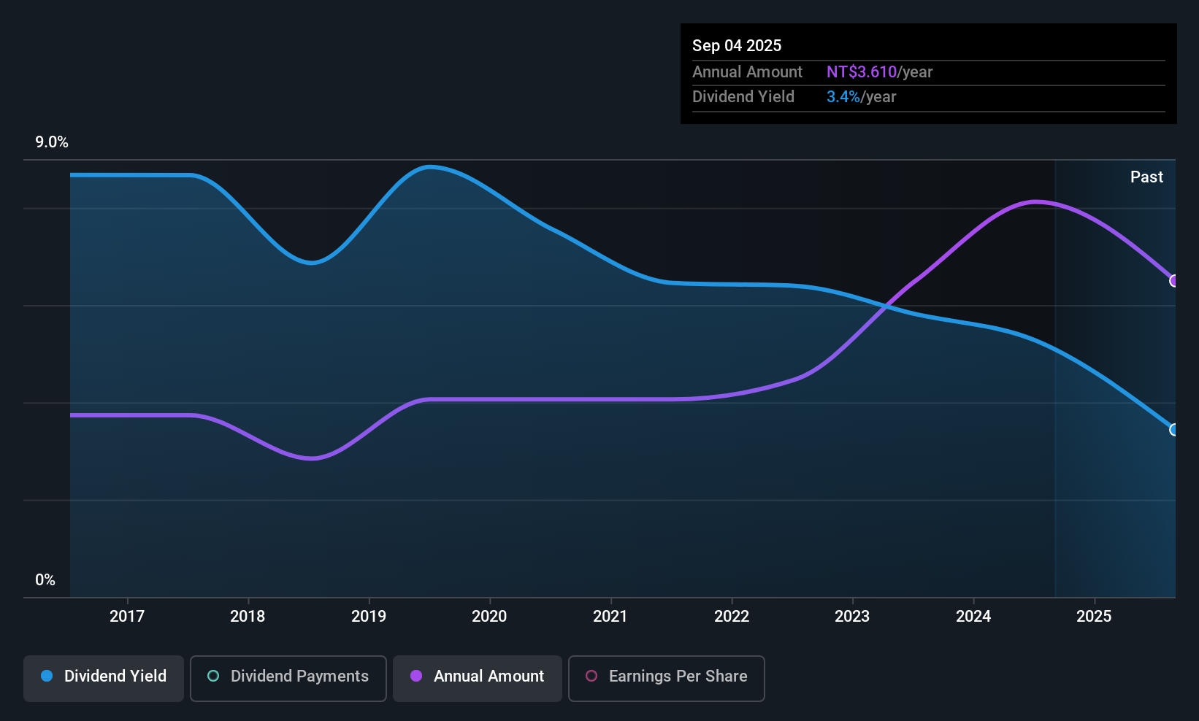Select the purple data point marker on the chart
Screen dimensions: 1199x721
point(1174,280)
